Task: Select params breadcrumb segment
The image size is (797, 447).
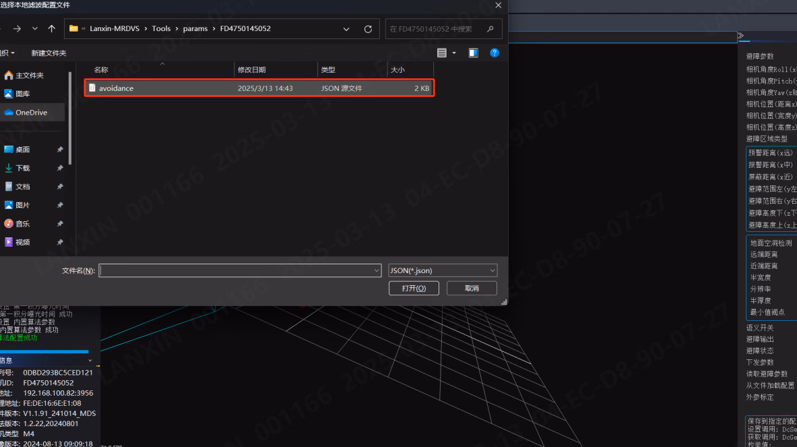Action: (x=195, y=28)
